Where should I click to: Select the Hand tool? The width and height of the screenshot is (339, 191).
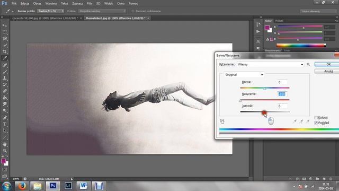point(5,144)
